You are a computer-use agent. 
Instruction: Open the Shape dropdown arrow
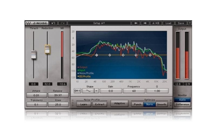[x=96, y=91]
